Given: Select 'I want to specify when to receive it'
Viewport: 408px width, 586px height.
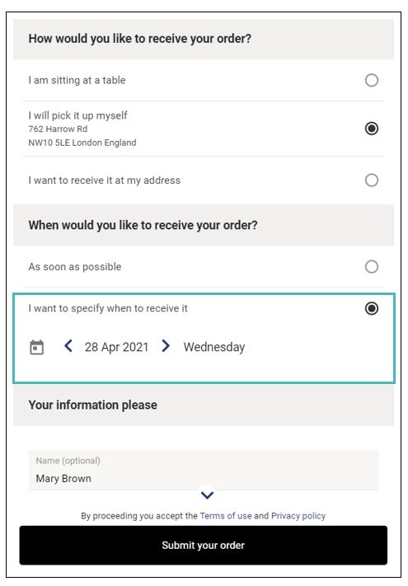Looking at the screenshot, I should click(x=372, y=308).
